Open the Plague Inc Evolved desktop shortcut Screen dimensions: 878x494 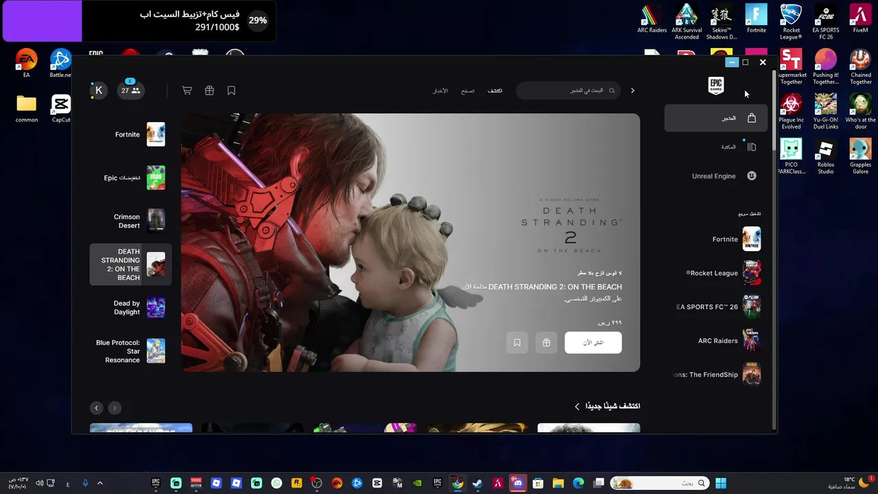click(791, 112)
